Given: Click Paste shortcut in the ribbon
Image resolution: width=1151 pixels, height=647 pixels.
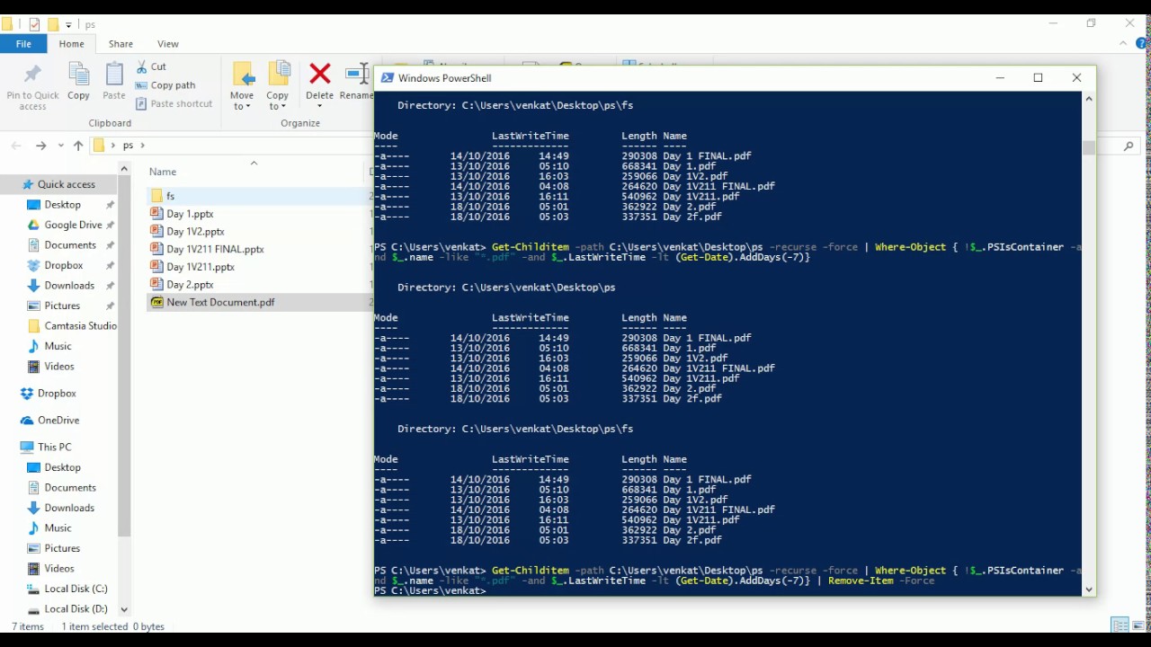Looking at the screenshot, I should (x=174, y=103).
